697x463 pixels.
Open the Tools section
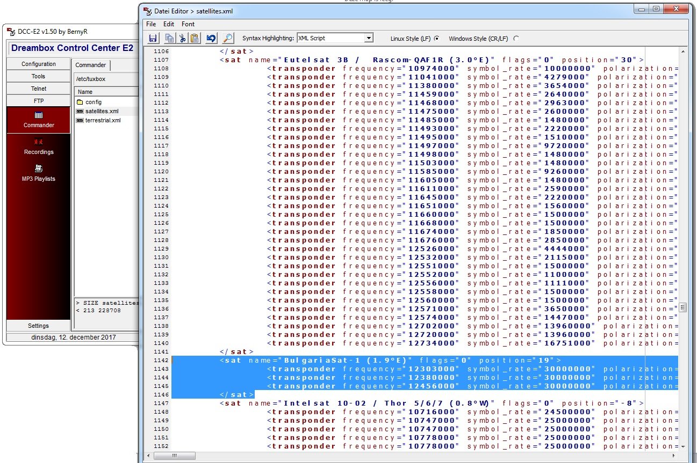point(39,76)
